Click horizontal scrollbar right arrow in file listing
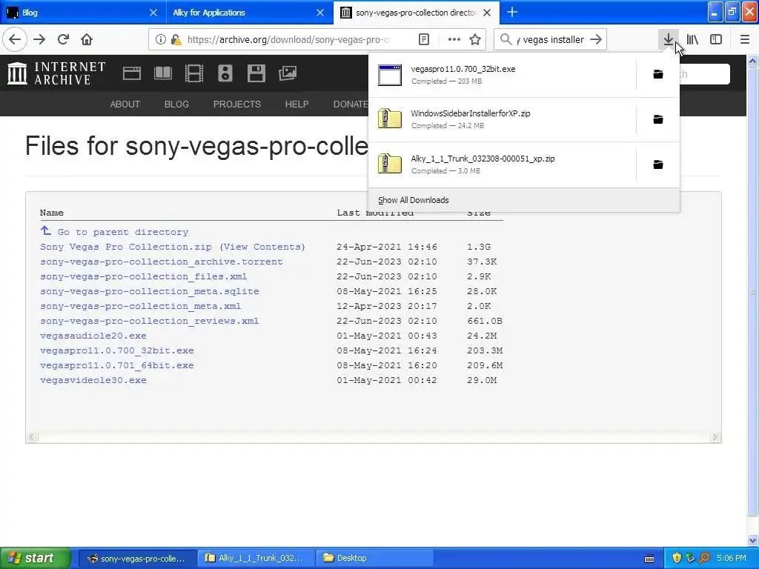Viewport: 759px width, 569px height. click(x=715, y=437)
